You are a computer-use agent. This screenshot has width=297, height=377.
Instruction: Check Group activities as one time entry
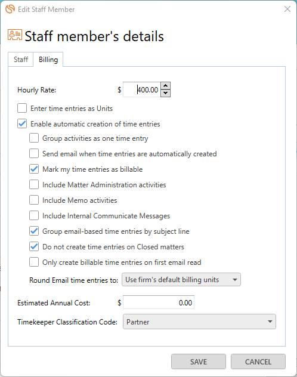[34, 138]
